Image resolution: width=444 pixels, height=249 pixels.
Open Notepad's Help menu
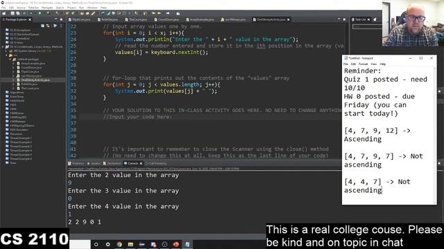[383, 64]
